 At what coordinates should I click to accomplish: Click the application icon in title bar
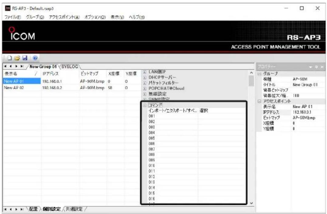tap(8, 8)
